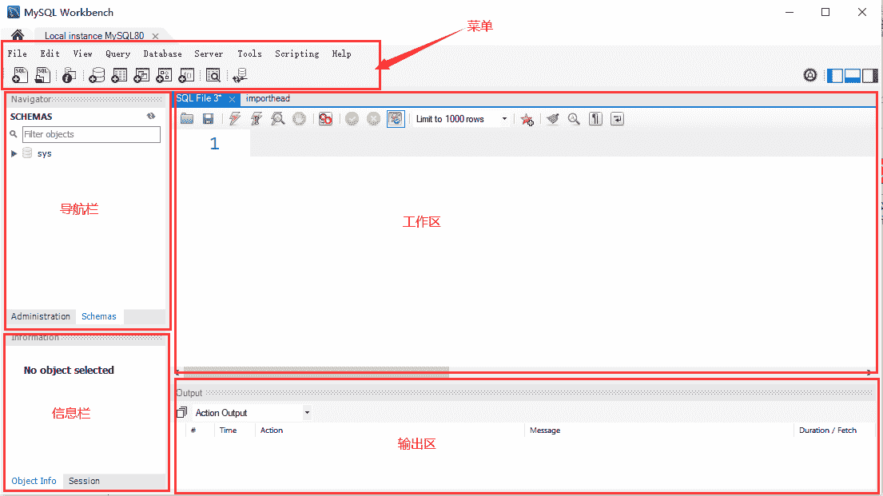Close the SQL File 3* tab
This screenshot has width=883, height=496.
click(232, 98)
